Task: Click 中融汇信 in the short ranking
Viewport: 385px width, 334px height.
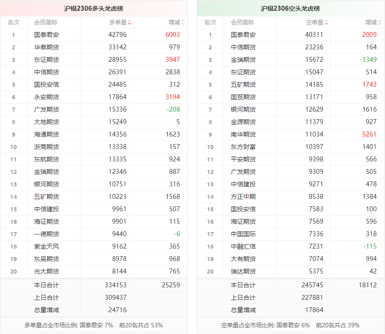Action: pyautogui.click(x=243, y=246)
